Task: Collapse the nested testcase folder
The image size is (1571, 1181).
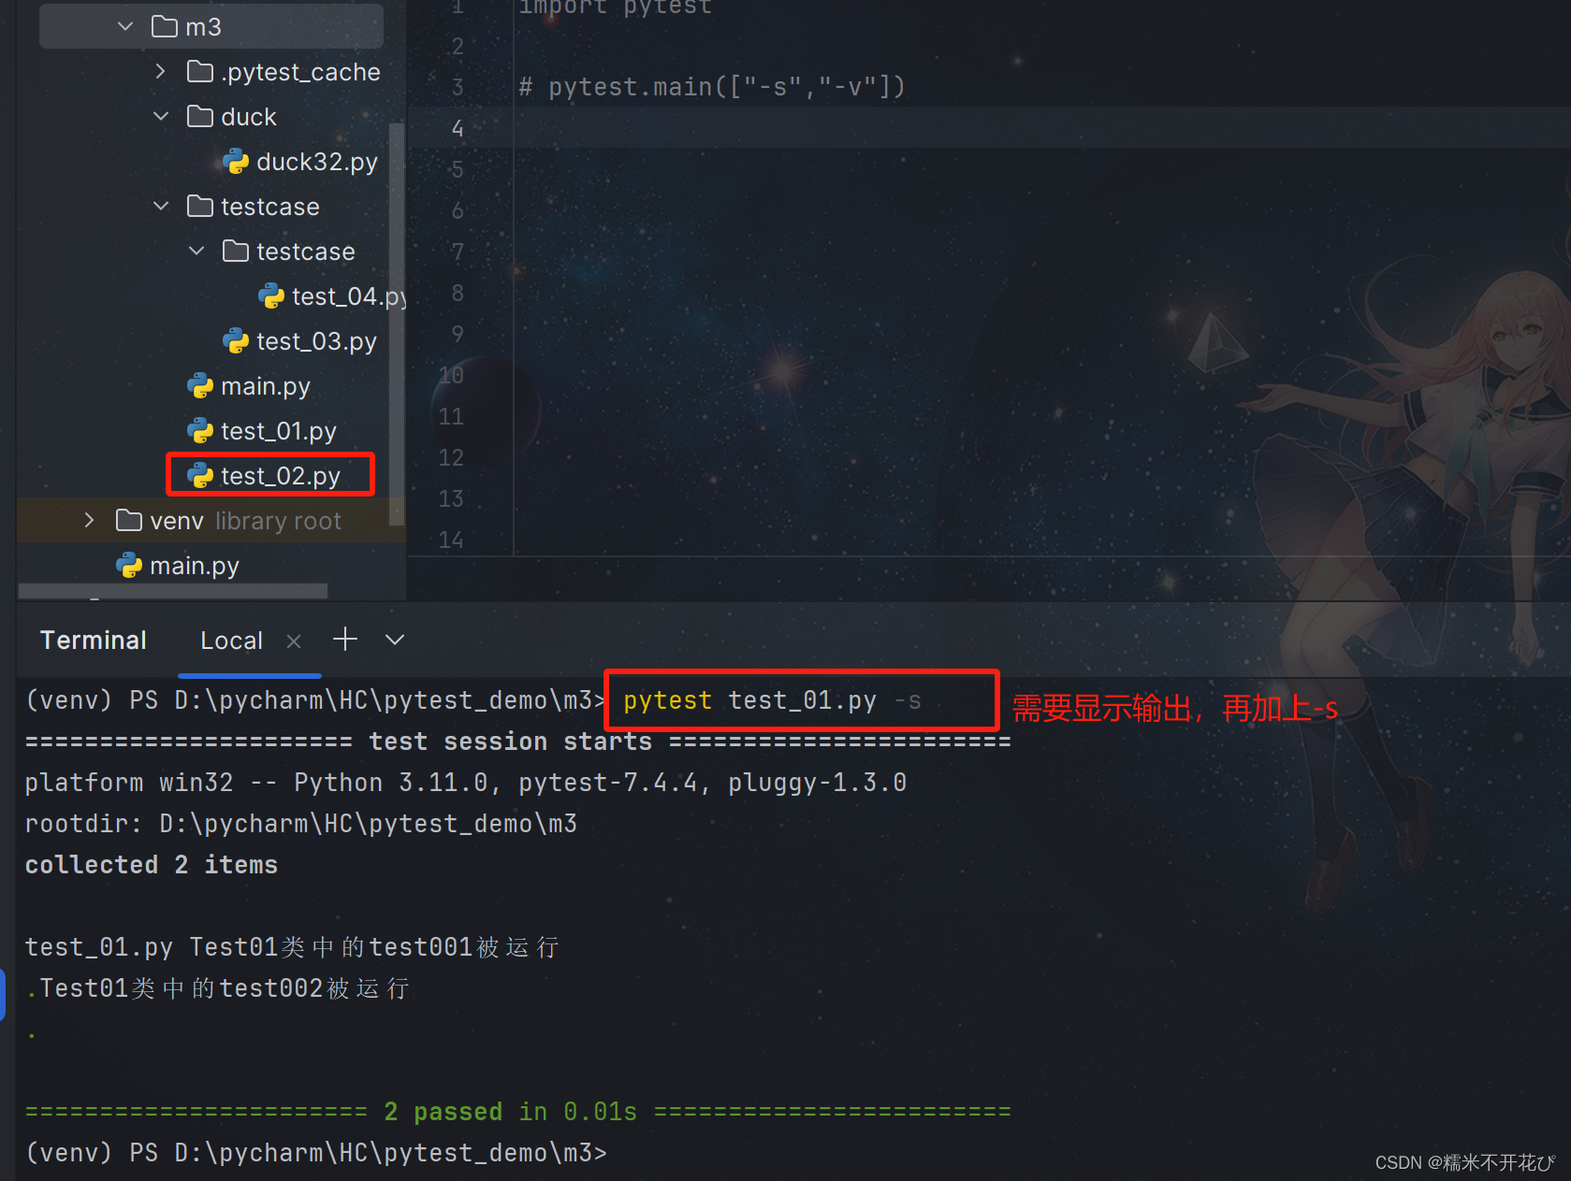Action: [x=196, y=252]
